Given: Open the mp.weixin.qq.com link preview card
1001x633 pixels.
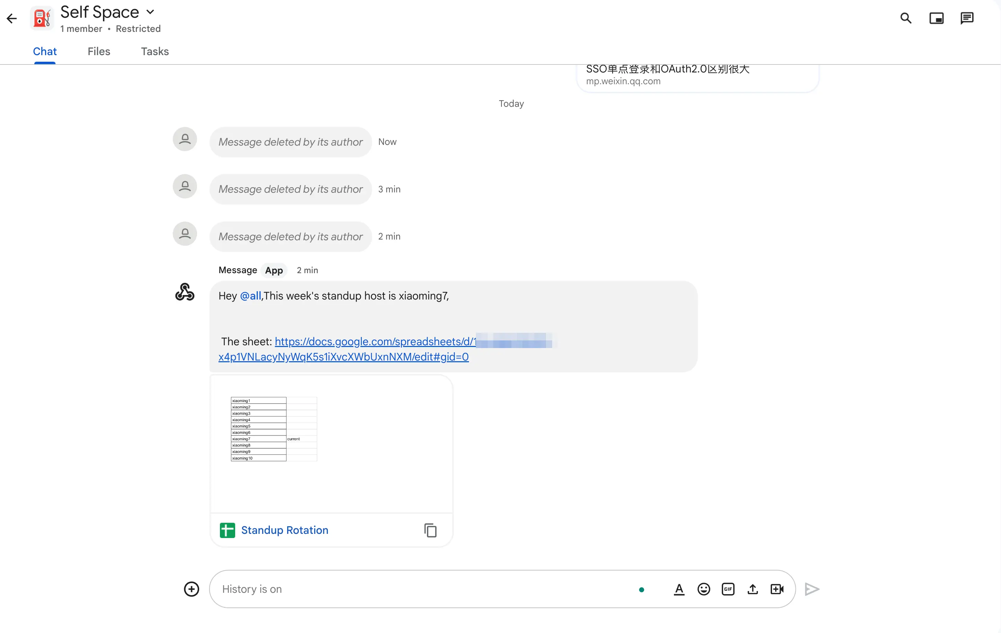Looking at the screenshot, I should 698,78.
